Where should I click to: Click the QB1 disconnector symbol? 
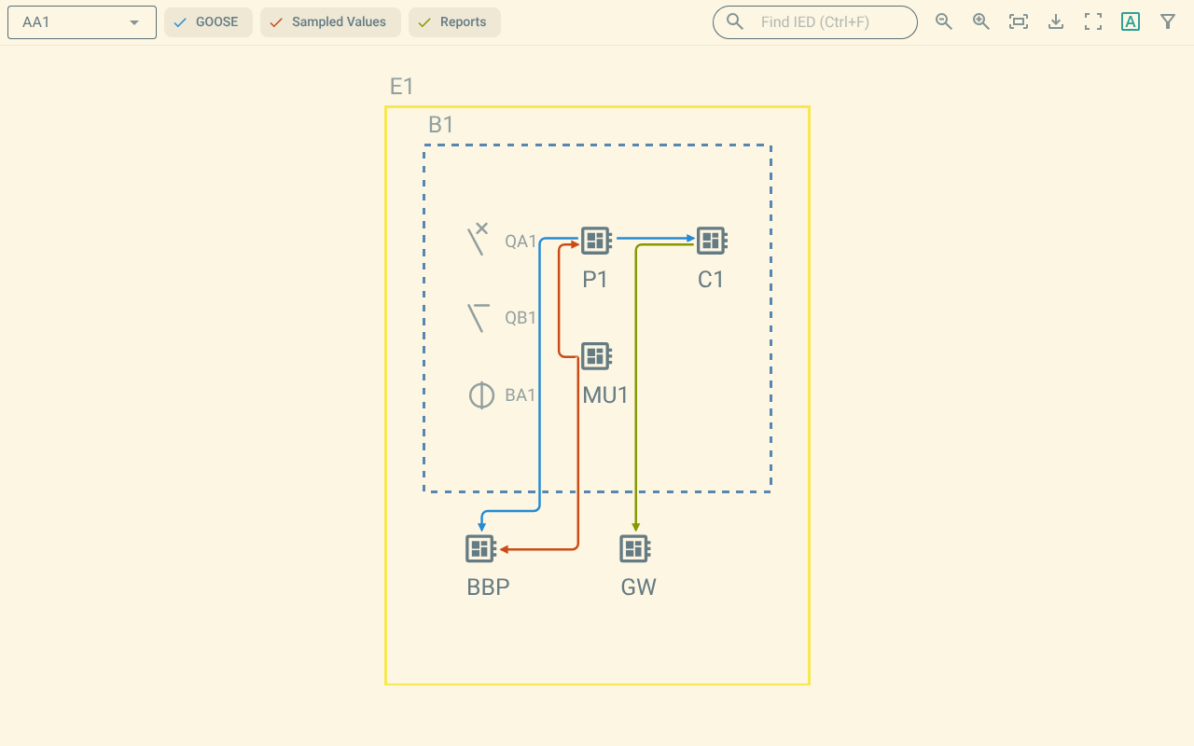click(479, 317)
